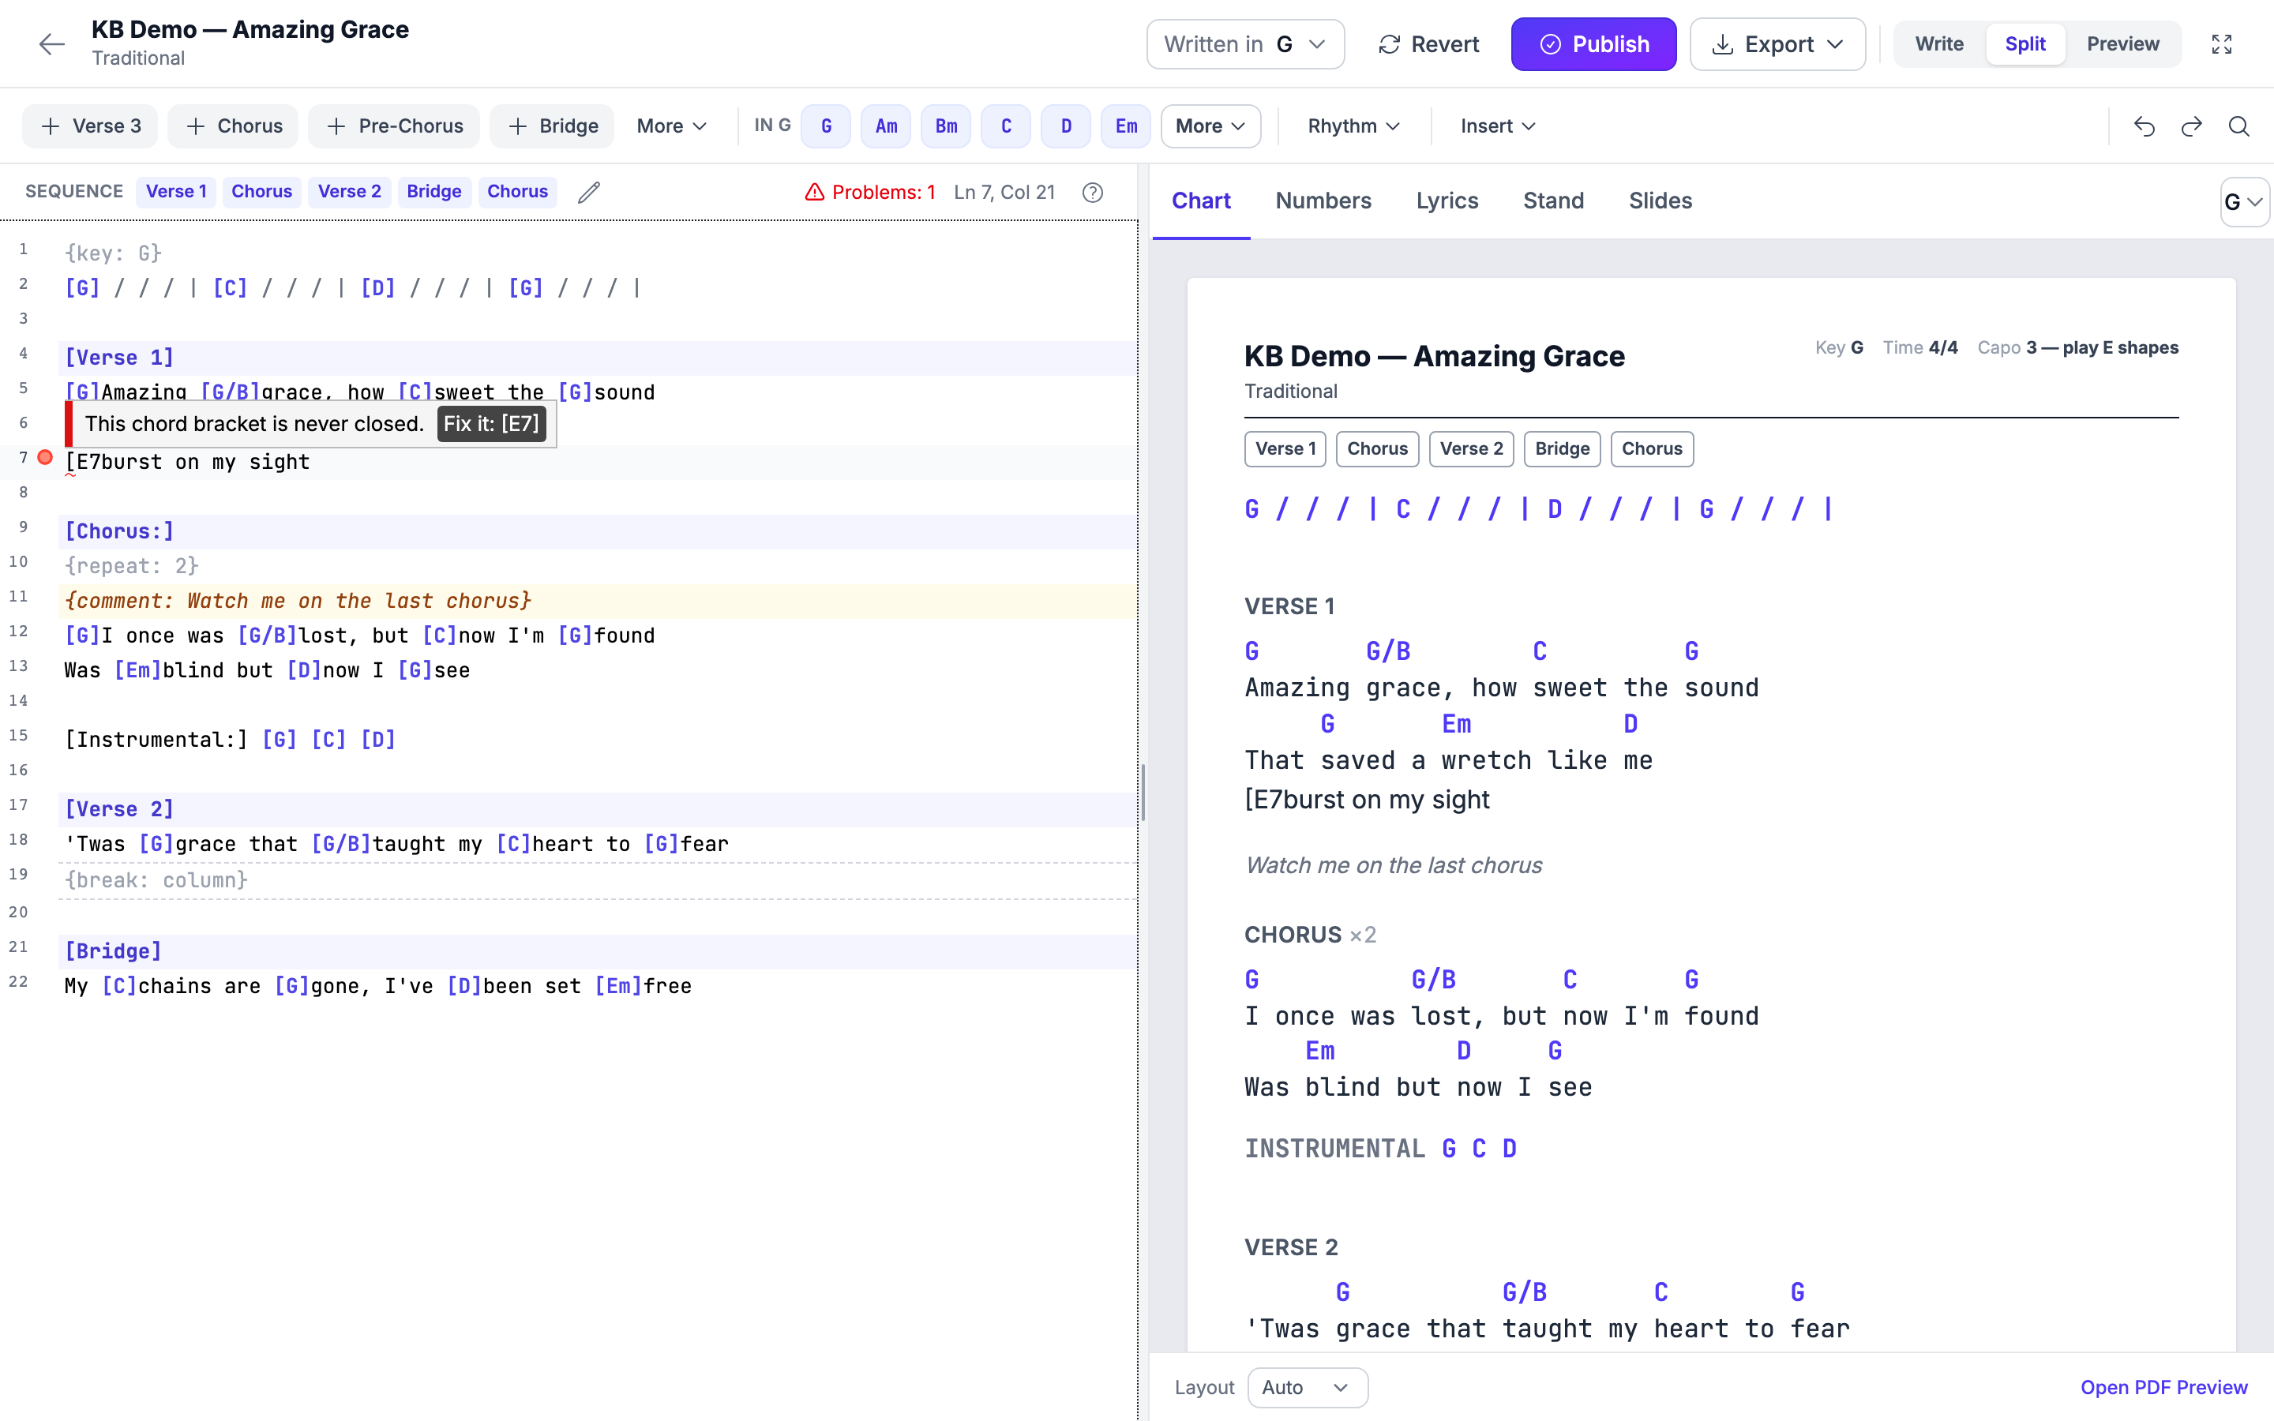
Task: Click the Publish button
Action: [1593, 44]
